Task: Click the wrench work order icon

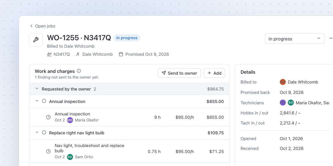Action: pyautogui.click(x=36, y=40)
